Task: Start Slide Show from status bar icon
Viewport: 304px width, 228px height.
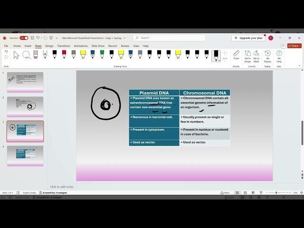Action: pyautogui.click(x=261, y=192)
